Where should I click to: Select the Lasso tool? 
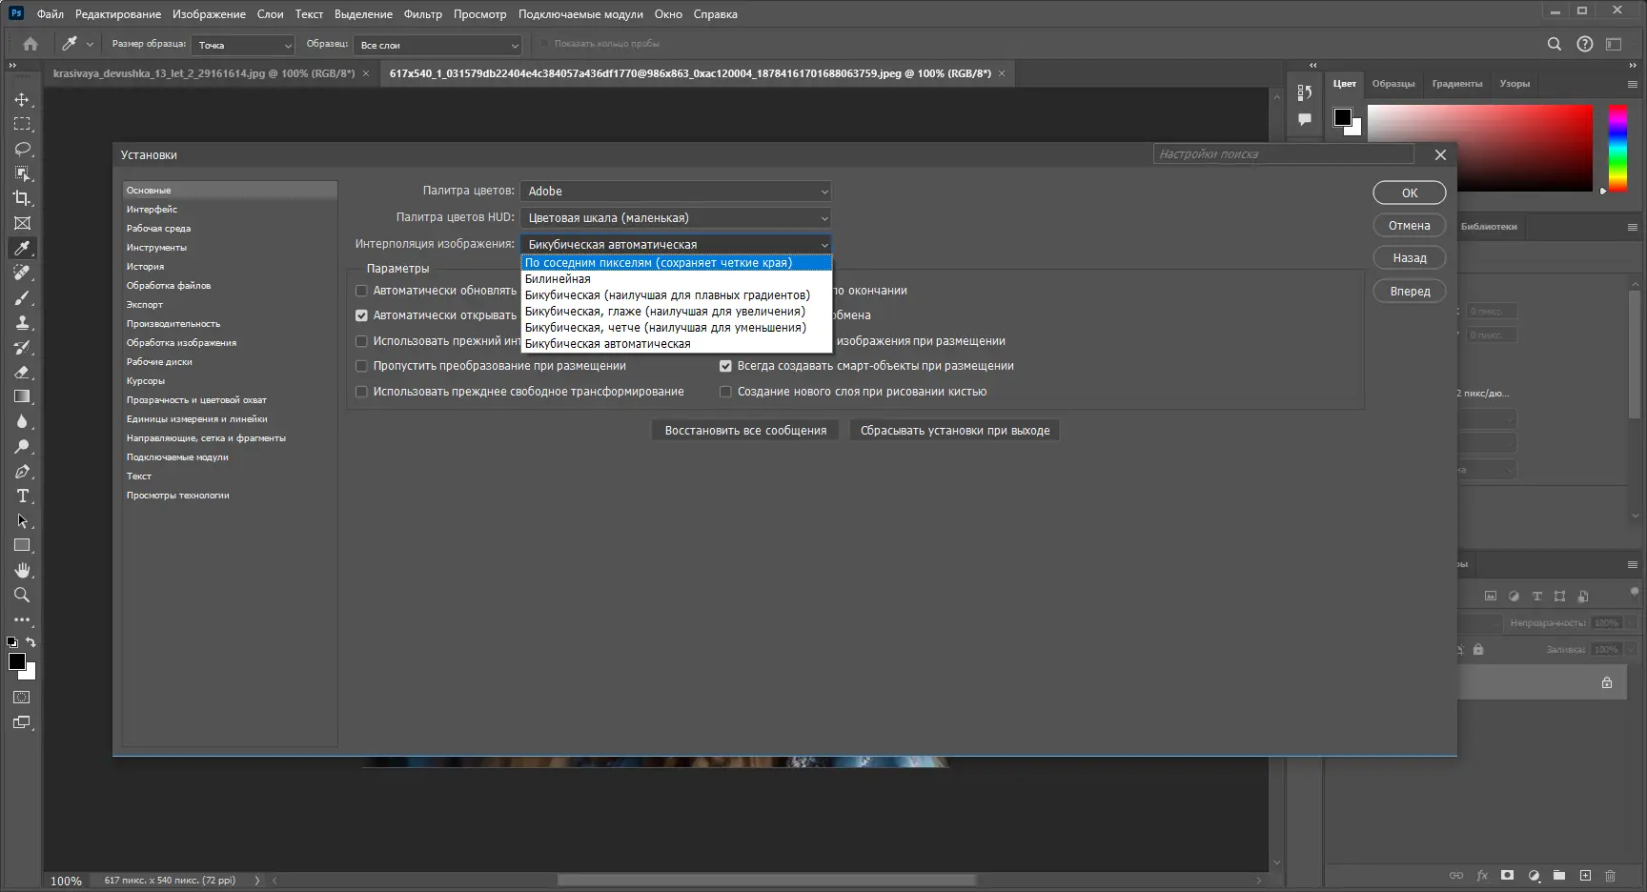[22, 149]
